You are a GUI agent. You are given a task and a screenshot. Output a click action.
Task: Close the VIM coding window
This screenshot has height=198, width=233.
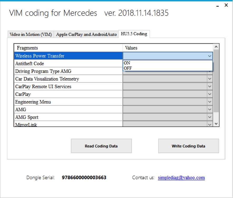click(x=226, y=5)
